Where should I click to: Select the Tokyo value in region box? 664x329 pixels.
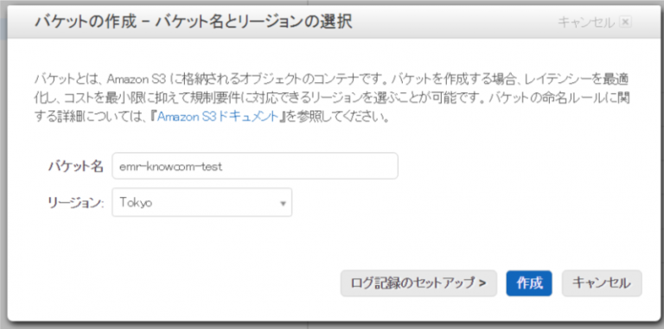pos(136,203)
